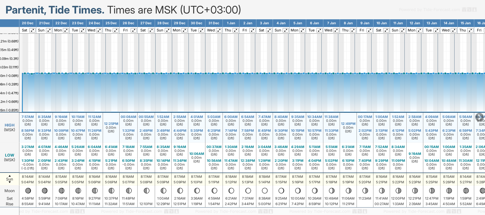Image resolution: width=485 pixels, height=215 pixels.
Task: Expand the Wed 7 Jan day view
Action: click(x=336, y=30)
